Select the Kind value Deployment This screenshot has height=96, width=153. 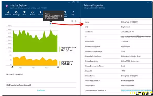pyautogui.click(x=126, y=27)
